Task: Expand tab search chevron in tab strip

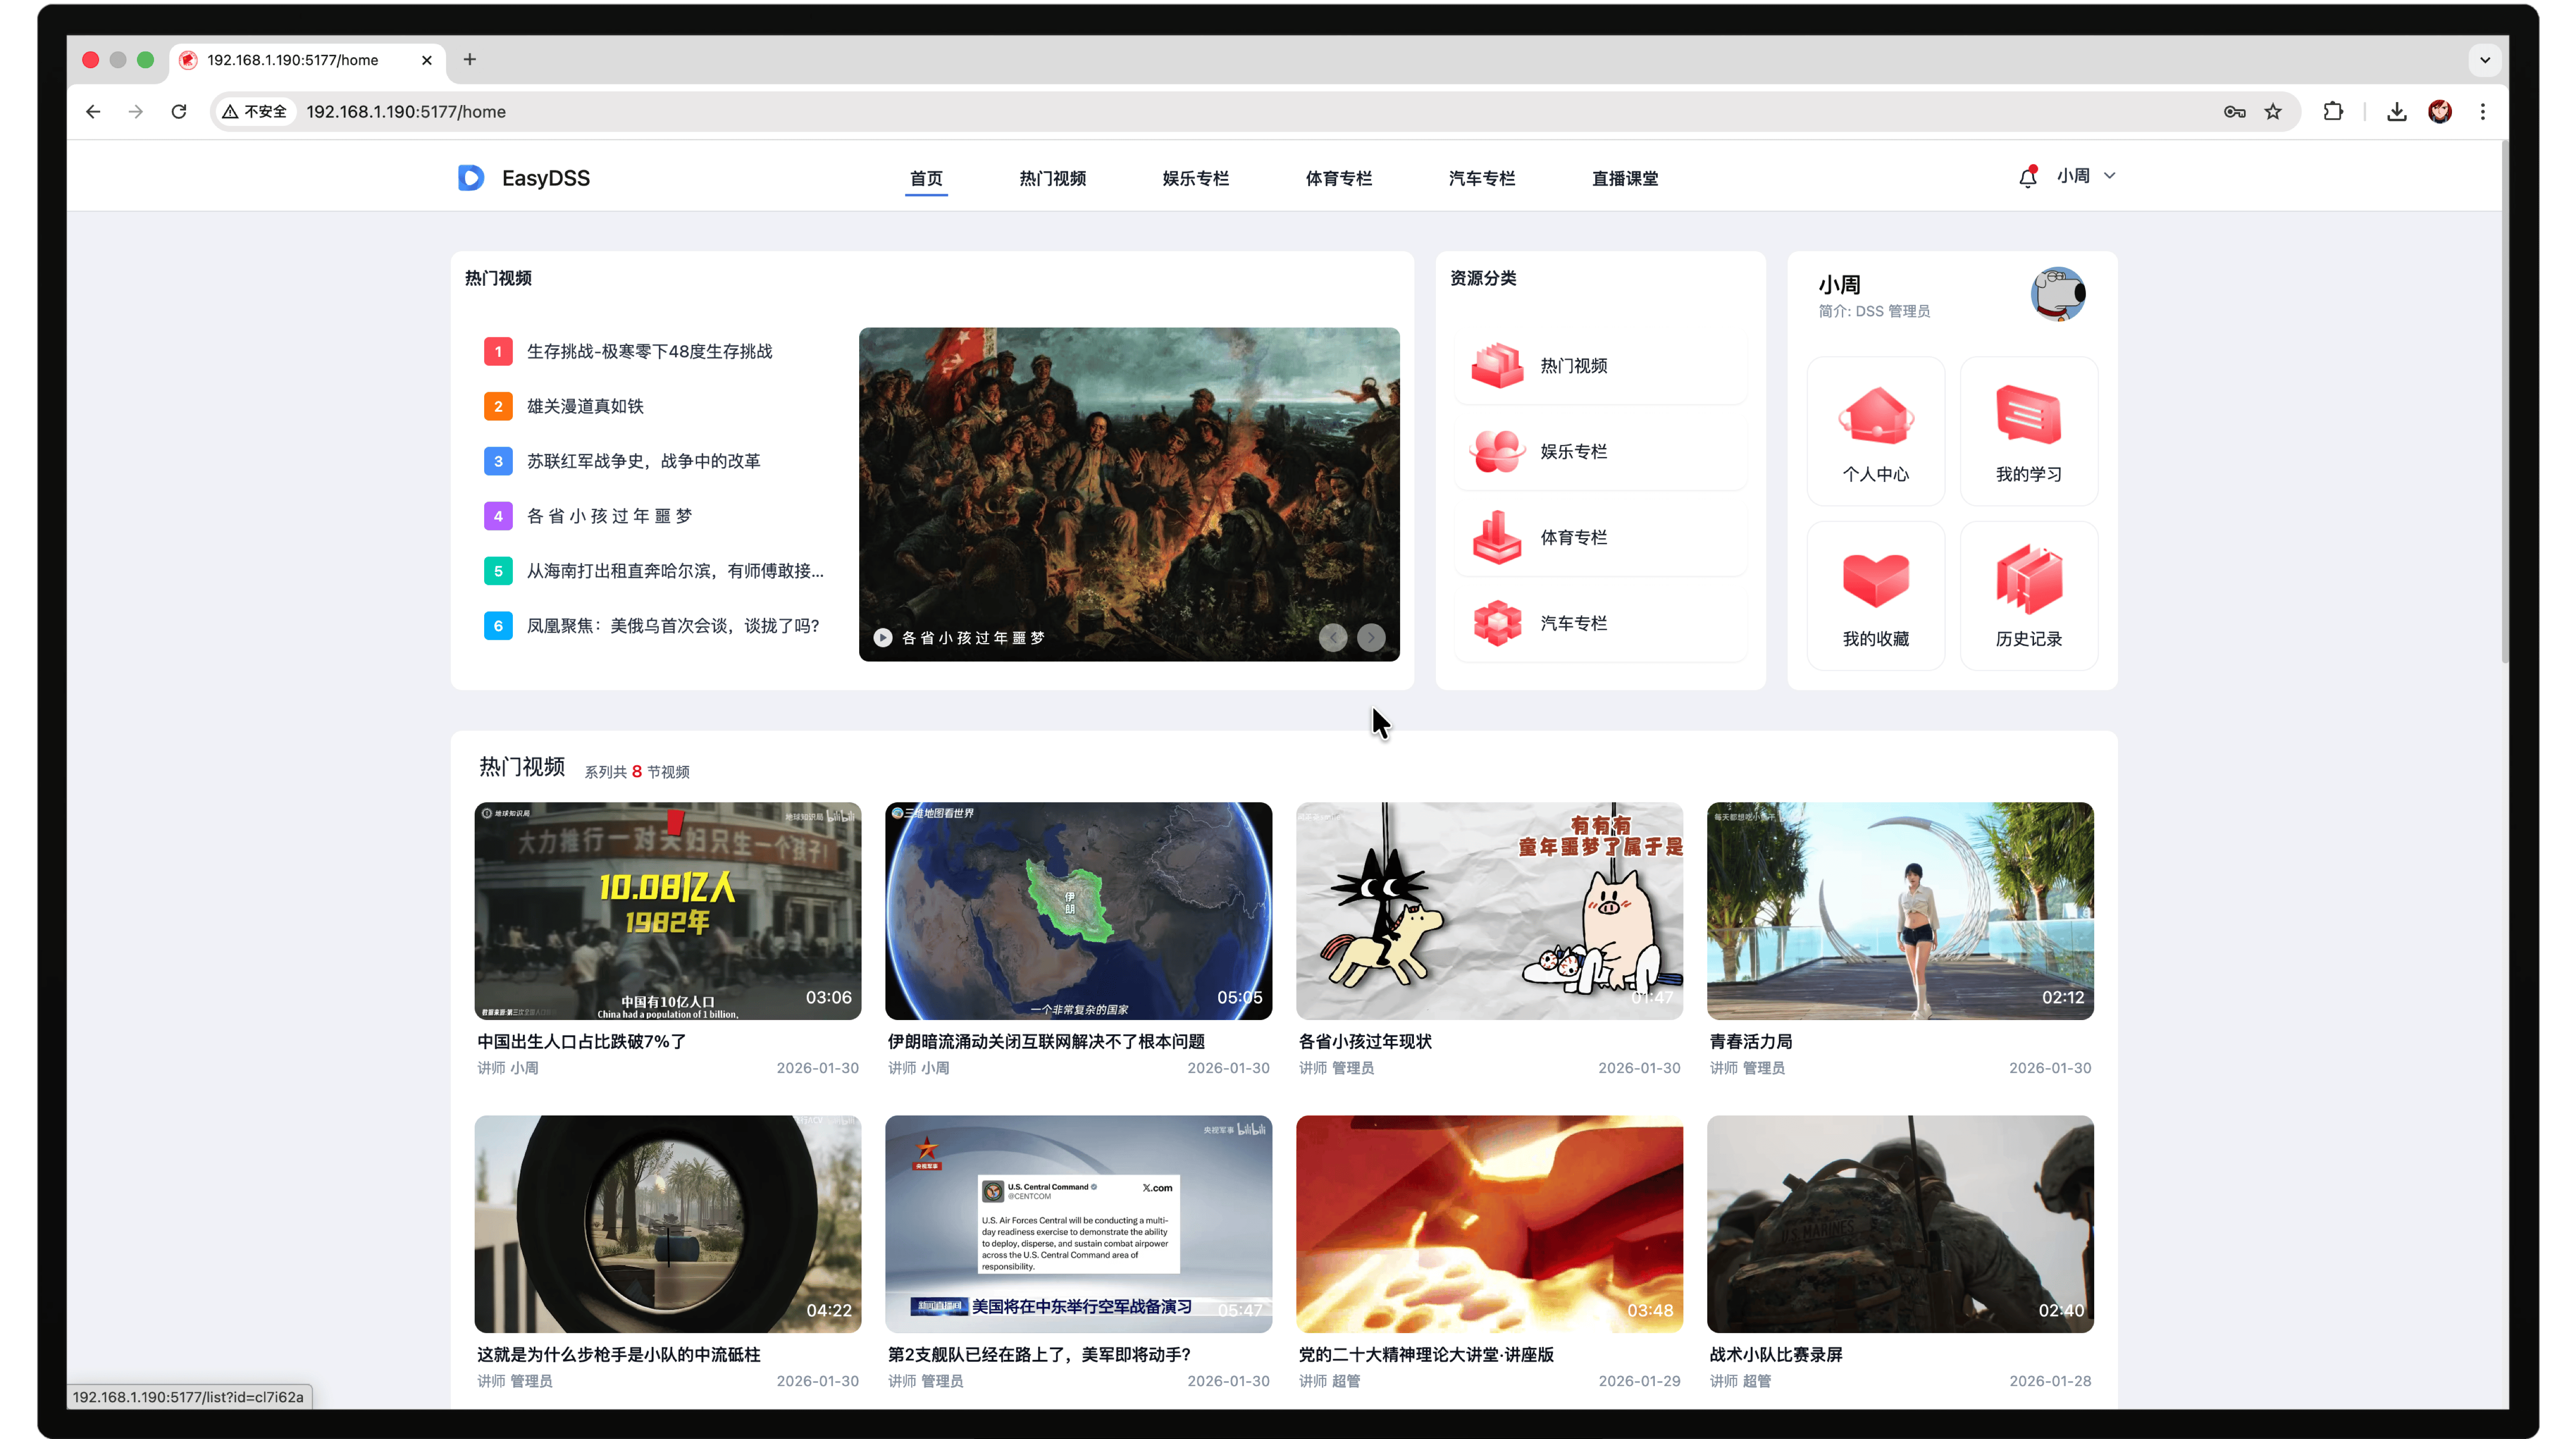Action: 2484,60
